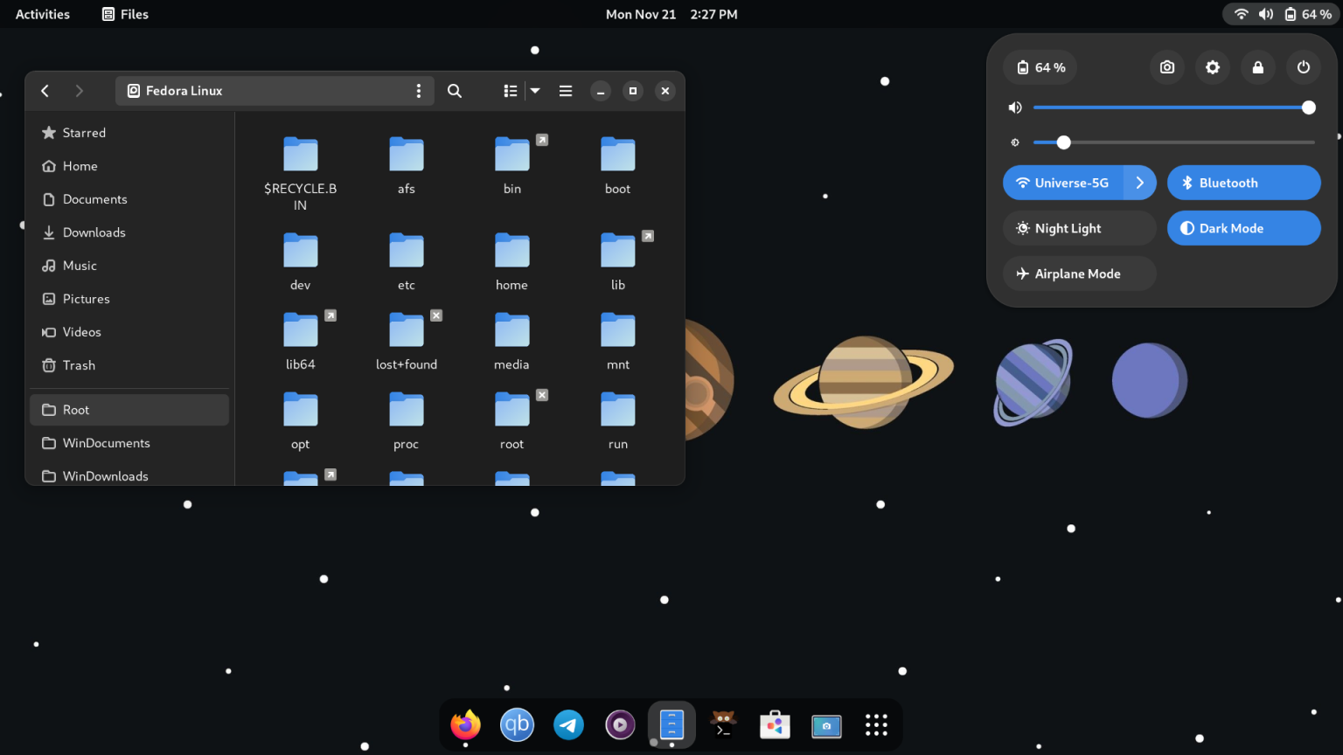Navigate back in the file browser
The width and height of the screenshot is (1343, 755).
pyautogui.click(x=45, y=90)
